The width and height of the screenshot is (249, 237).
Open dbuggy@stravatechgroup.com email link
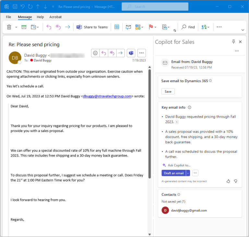(107, 96)
